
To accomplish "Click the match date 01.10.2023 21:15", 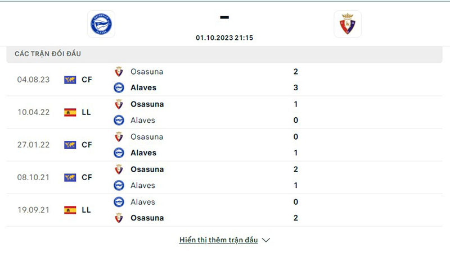I will point(224,38).
